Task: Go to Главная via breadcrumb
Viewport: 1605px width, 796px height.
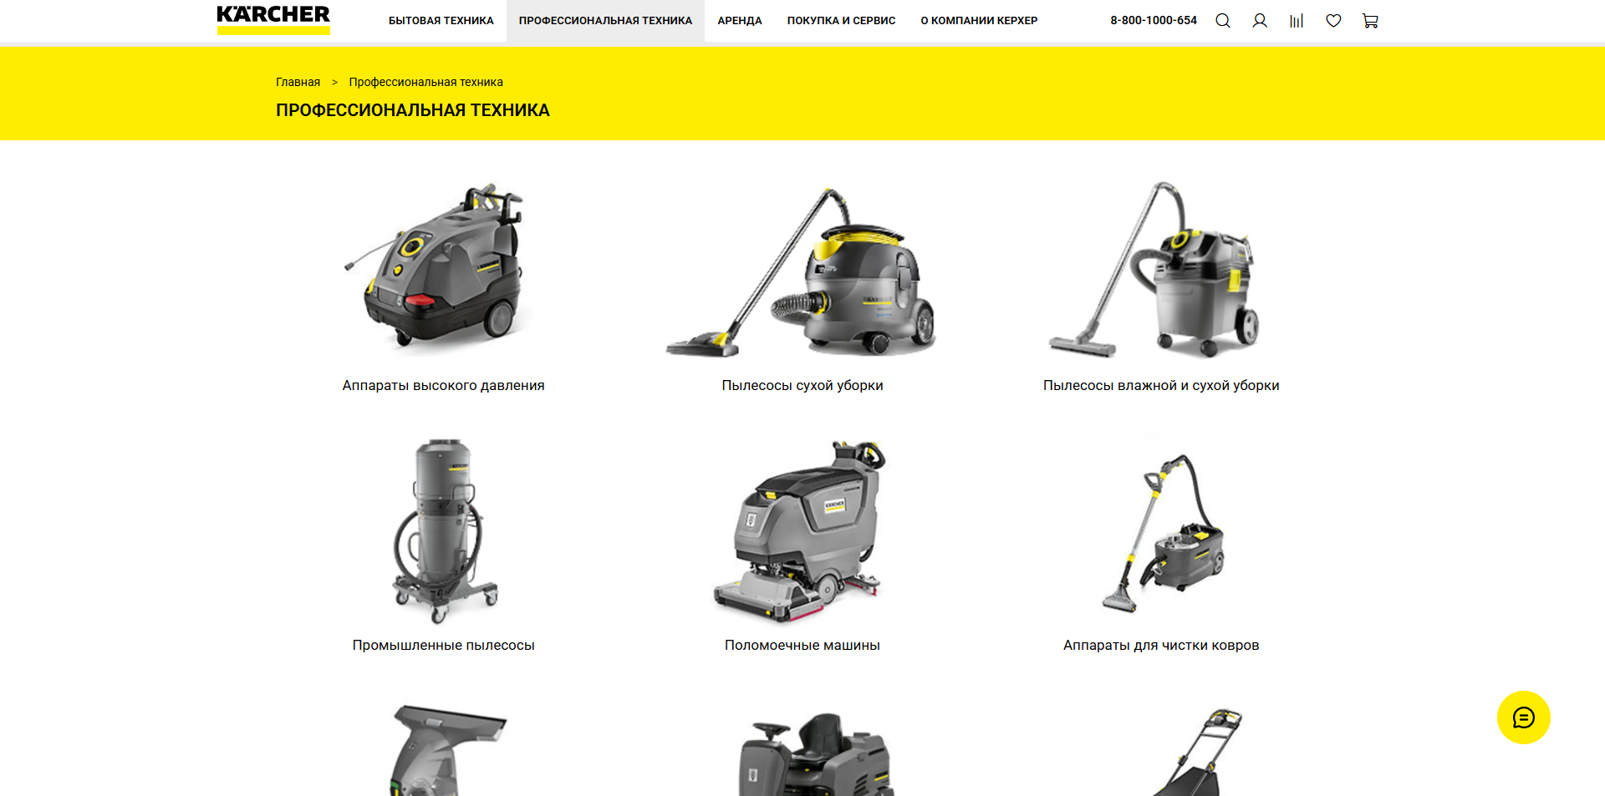Action: 298,81
